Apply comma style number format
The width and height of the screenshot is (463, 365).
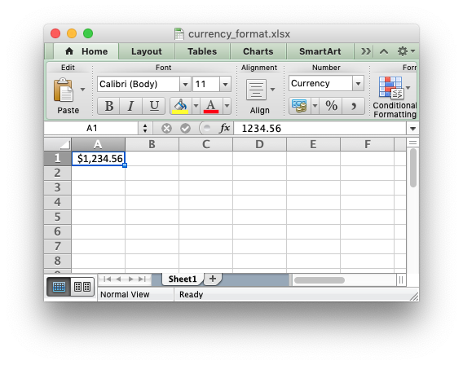[353, 106]
